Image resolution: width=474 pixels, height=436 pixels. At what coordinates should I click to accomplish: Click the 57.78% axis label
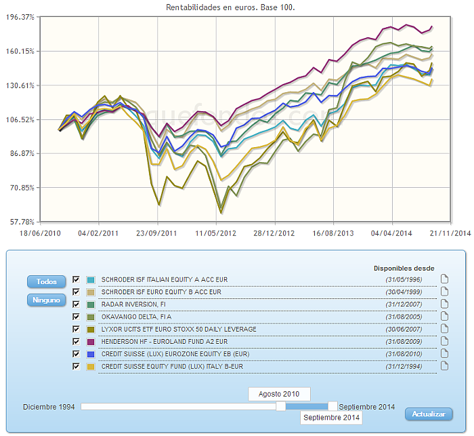22,222
